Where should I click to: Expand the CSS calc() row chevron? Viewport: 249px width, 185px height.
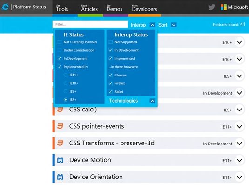pyautogui.click(x=239, y=110)
